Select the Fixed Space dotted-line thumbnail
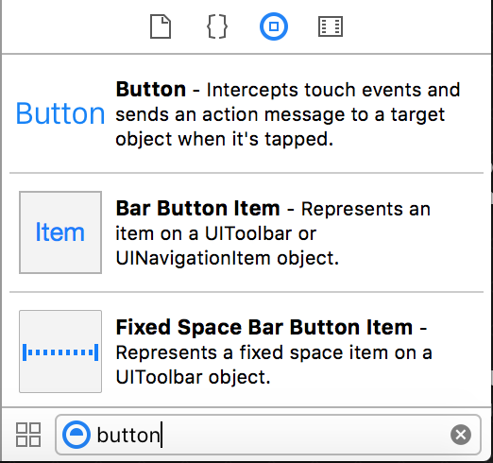Screen dimensions: 493x463 [60, 352]
